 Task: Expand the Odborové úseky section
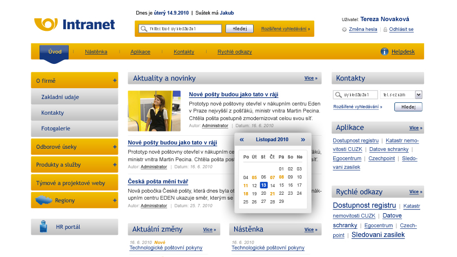point(115,147)
